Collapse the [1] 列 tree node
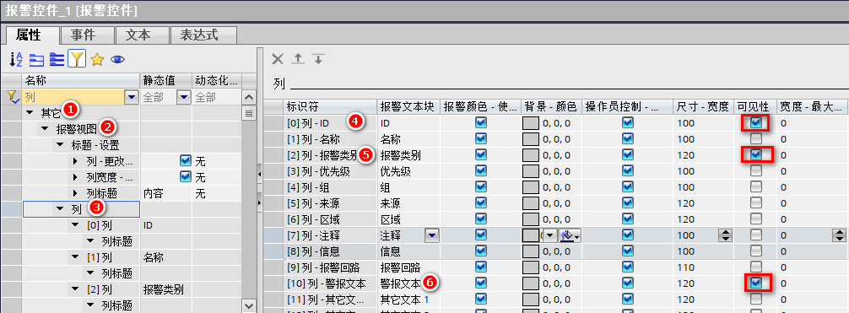This screenshot has height=313, width=849. (x=75, y=257)
